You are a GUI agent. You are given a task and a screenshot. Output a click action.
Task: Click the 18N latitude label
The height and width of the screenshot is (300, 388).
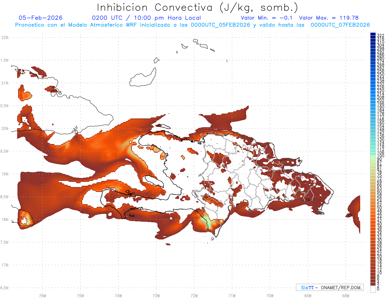point(5,219)
